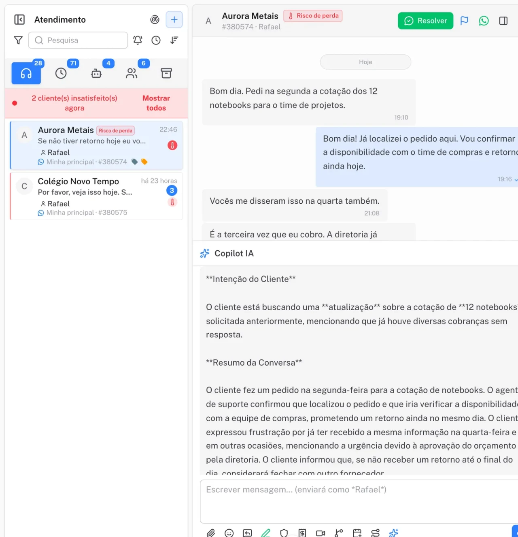
Task: Open the team tab with 6 conversations
Action: point(132,73)
